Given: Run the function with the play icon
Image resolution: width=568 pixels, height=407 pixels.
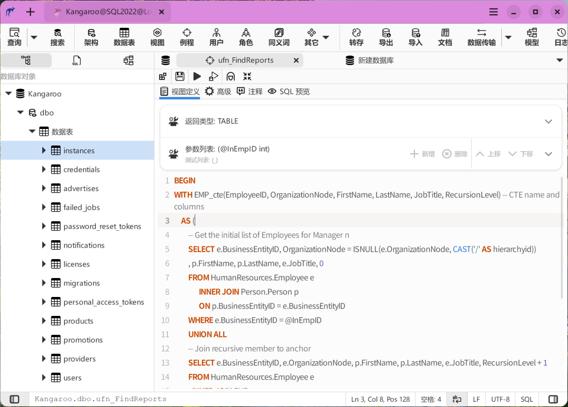Looking at the screenshot, I should coord(197,76).
